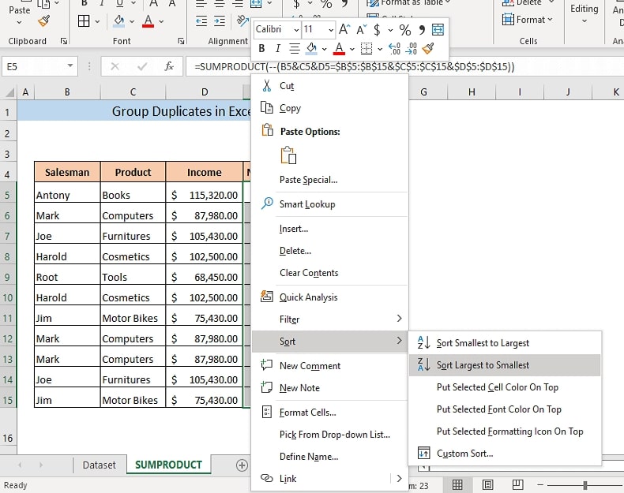
Task: Toggle Italic in the mini toolbar
Action: (278, 48)
